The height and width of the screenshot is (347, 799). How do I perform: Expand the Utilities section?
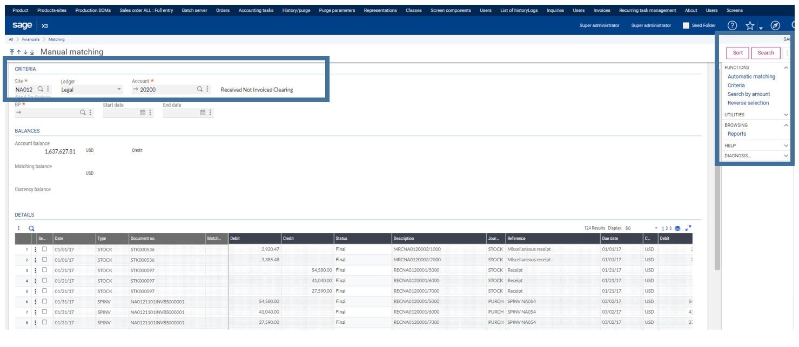pyautogui.click(x=786, y=115)
